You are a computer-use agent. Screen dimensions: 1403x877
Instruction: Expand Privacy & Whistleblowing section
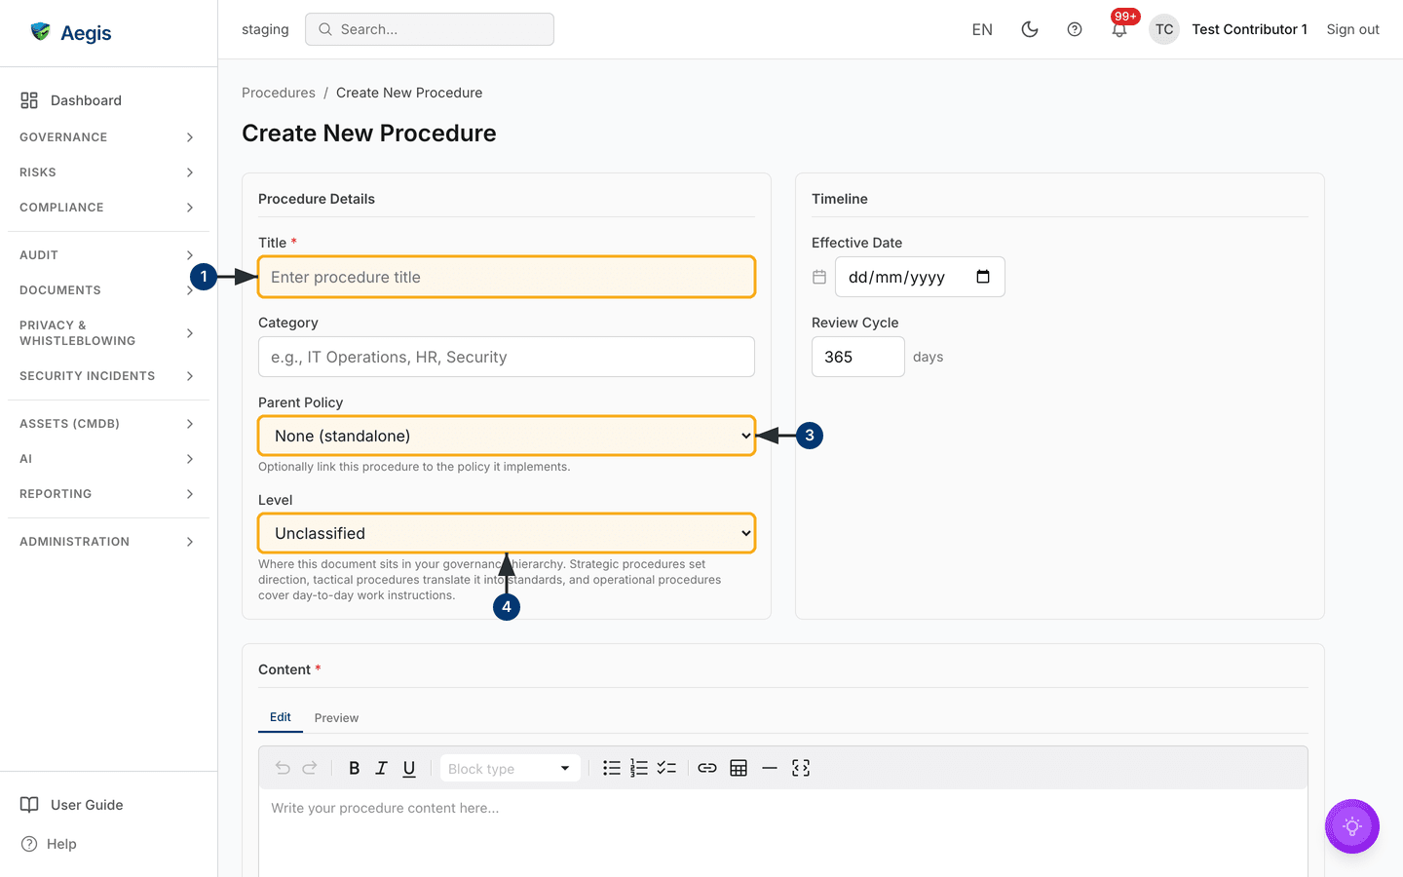[x=108, y=333]
